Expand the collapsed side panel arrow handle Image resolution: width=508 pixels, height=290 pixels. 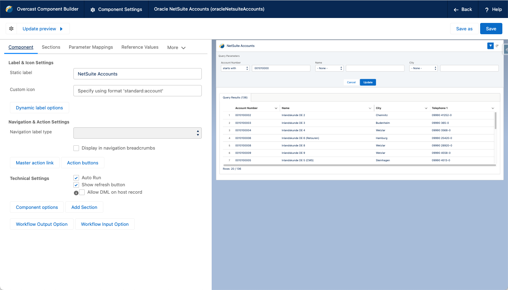(x=506, y=50)
